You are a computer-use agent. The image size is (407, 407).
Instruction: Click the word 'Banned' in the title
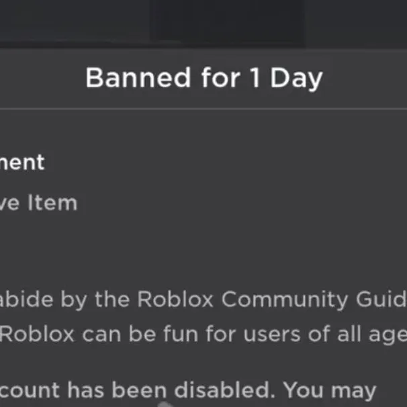(129, 78)
